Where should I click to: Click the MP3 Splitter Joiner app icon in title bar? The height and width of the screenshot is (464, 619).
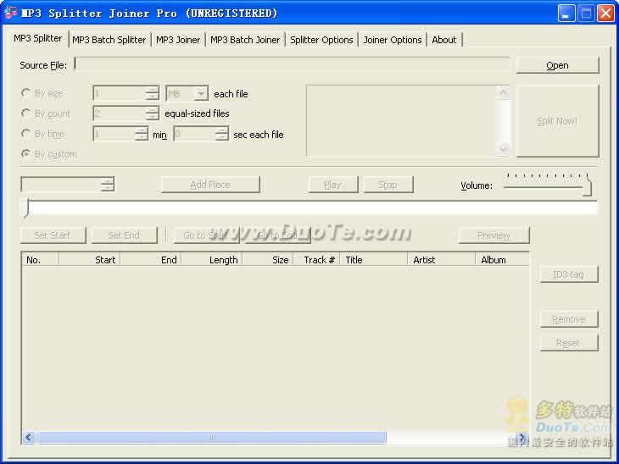coord(11,13)
